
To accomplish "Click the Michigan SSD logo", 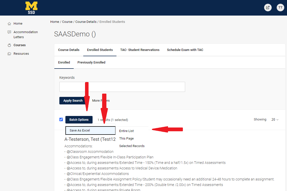I will point(31,8).
